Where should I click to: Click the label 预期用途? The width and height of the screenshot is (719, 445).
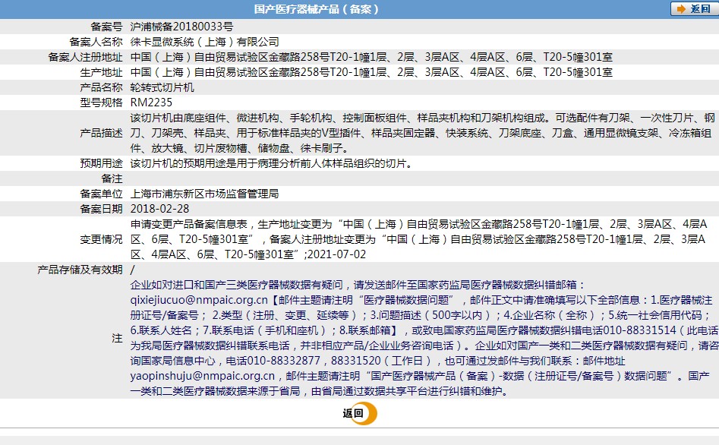(101, 163)
